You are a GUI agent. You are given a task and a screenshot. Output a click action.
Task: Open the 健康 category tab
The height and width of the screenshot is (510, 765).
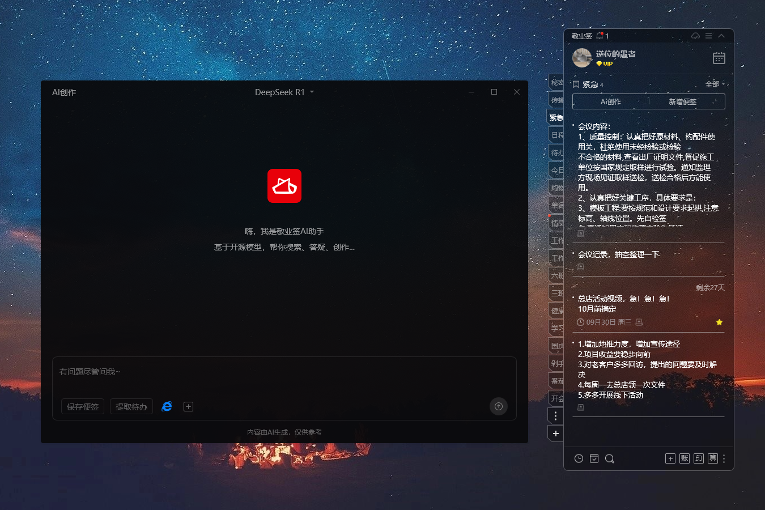click(556, 311)
